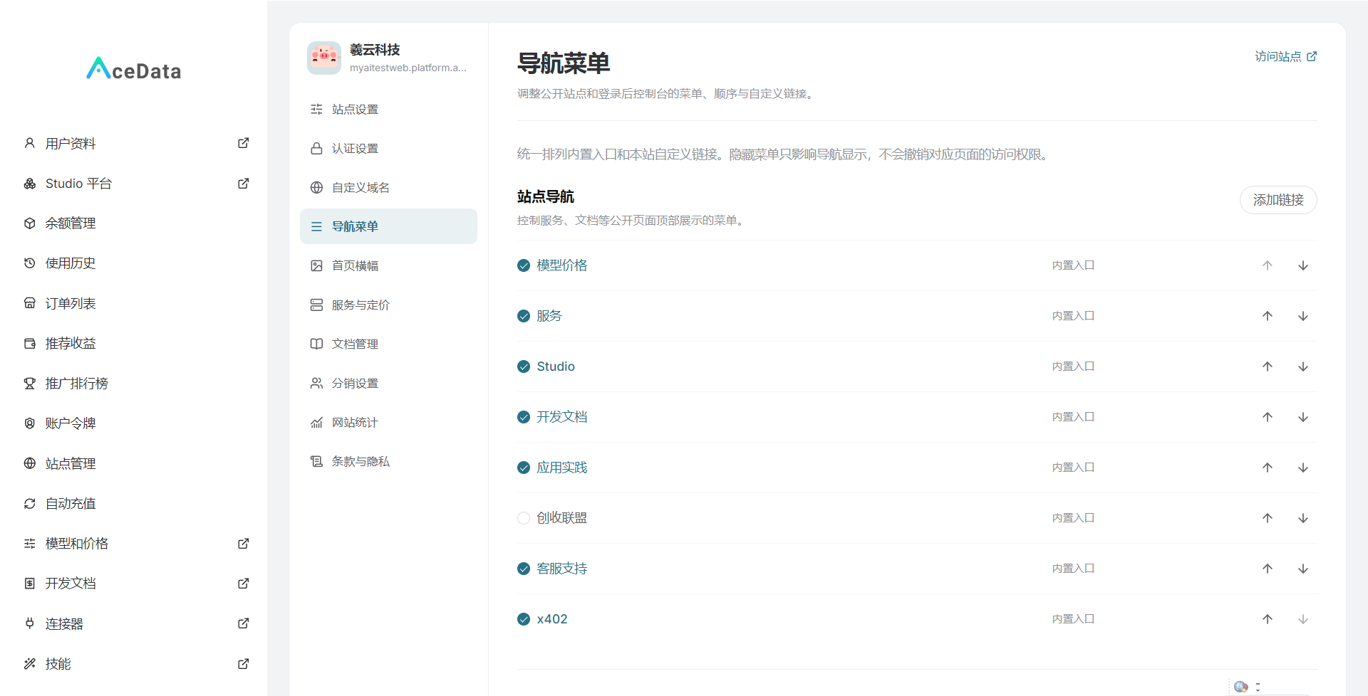Move x402 row up with arrow
1368x696 pixels.
tap(1268, 619)
